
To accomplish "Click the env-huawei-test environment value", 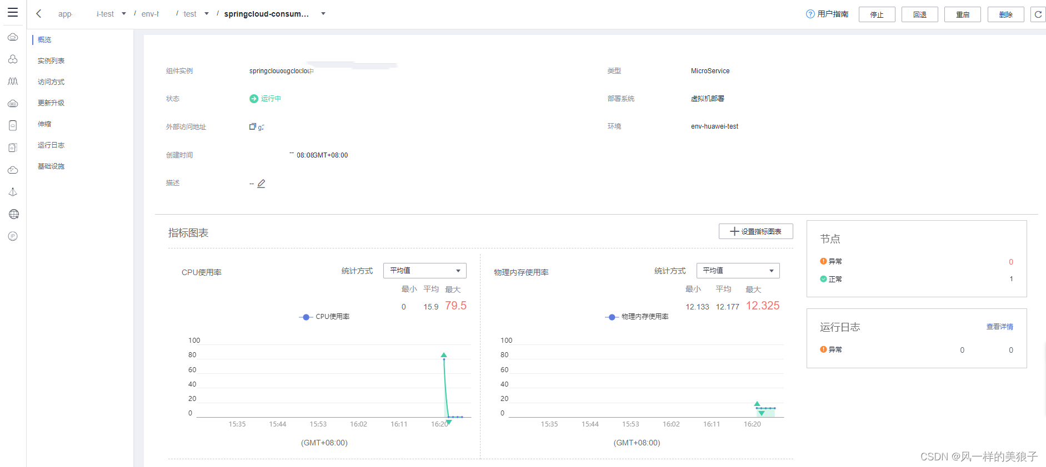I will coord(715,126).
